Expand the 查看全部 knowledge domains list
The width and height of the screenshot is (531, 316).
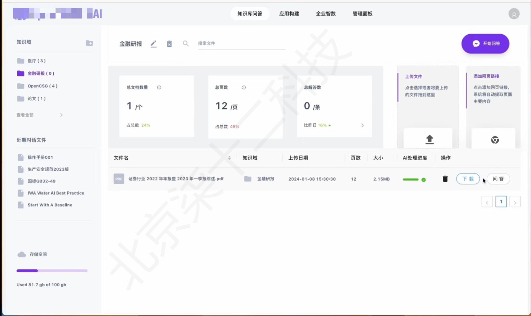tap(39, 115)
